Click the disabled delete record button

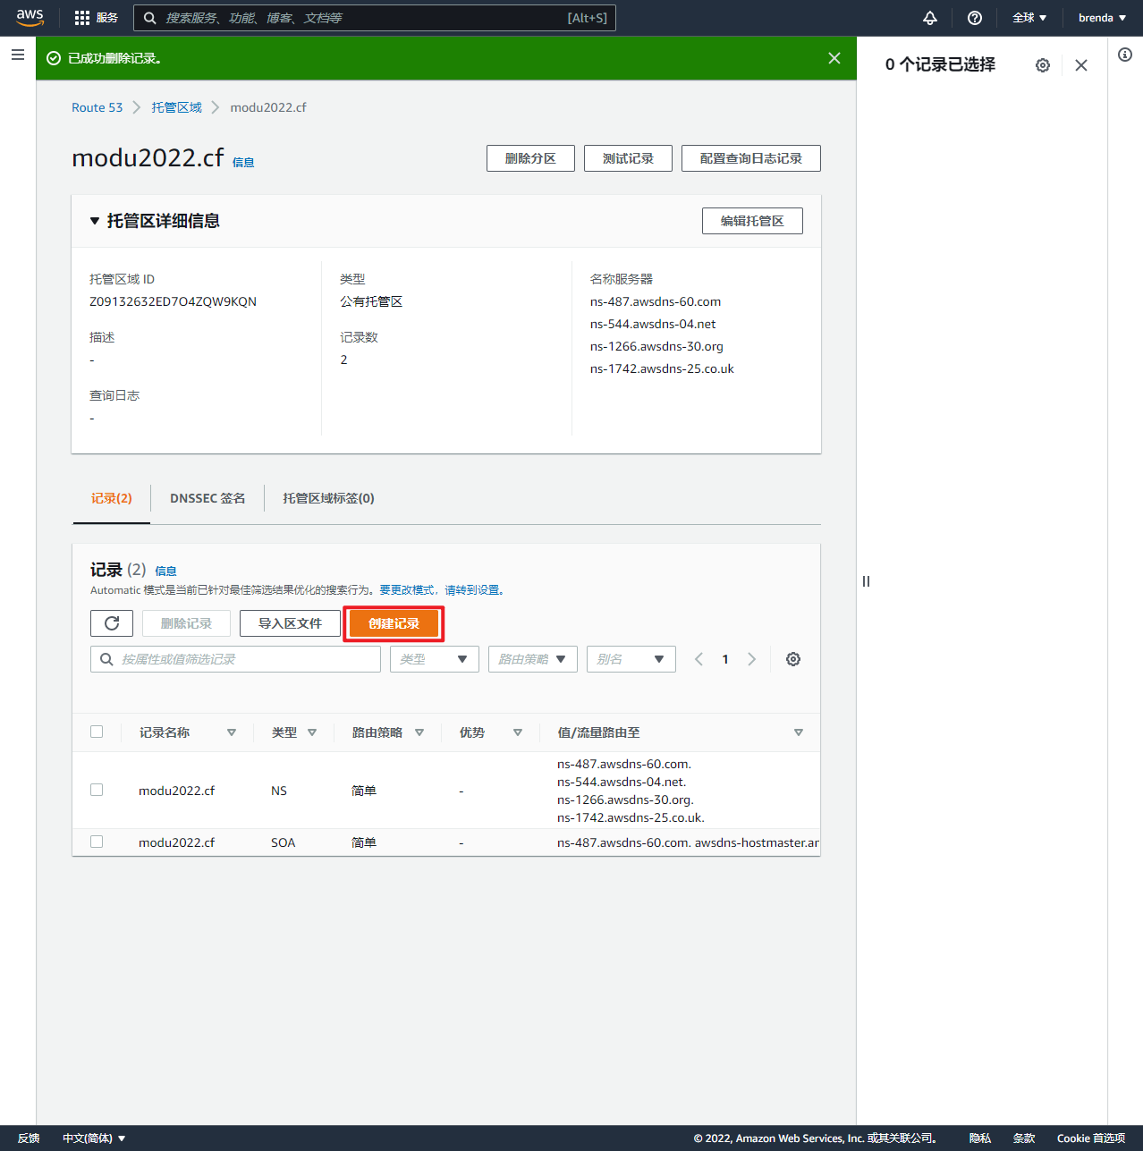tap(186, 623)
